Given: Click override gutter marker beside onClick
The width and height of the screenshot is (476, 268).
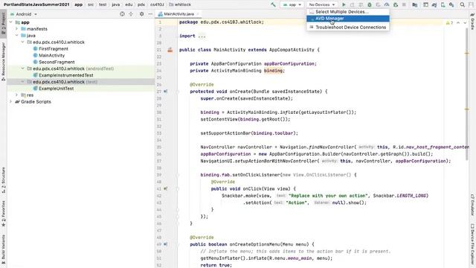Looking at the screenshot, I should click(x=165, y=188).
